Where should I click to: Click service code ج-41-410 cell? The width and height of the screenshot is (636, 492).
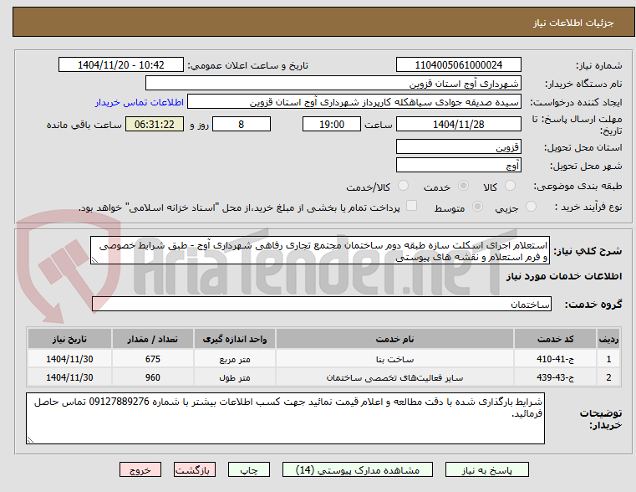pos(555,359)
